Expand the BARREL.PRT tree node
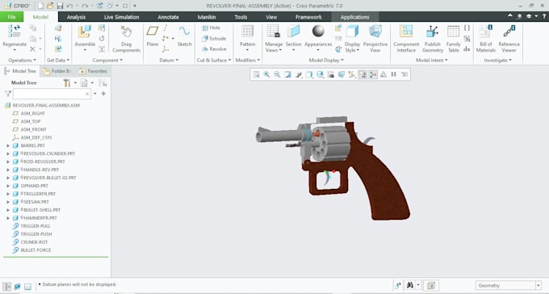The width and height of the screenshot is (549, 294). tap(8, 145)
